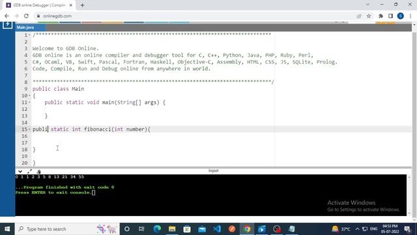
Task: Click the Fibonacci output line '0 1 1 2 3 5'
Action: coord(50,177)
